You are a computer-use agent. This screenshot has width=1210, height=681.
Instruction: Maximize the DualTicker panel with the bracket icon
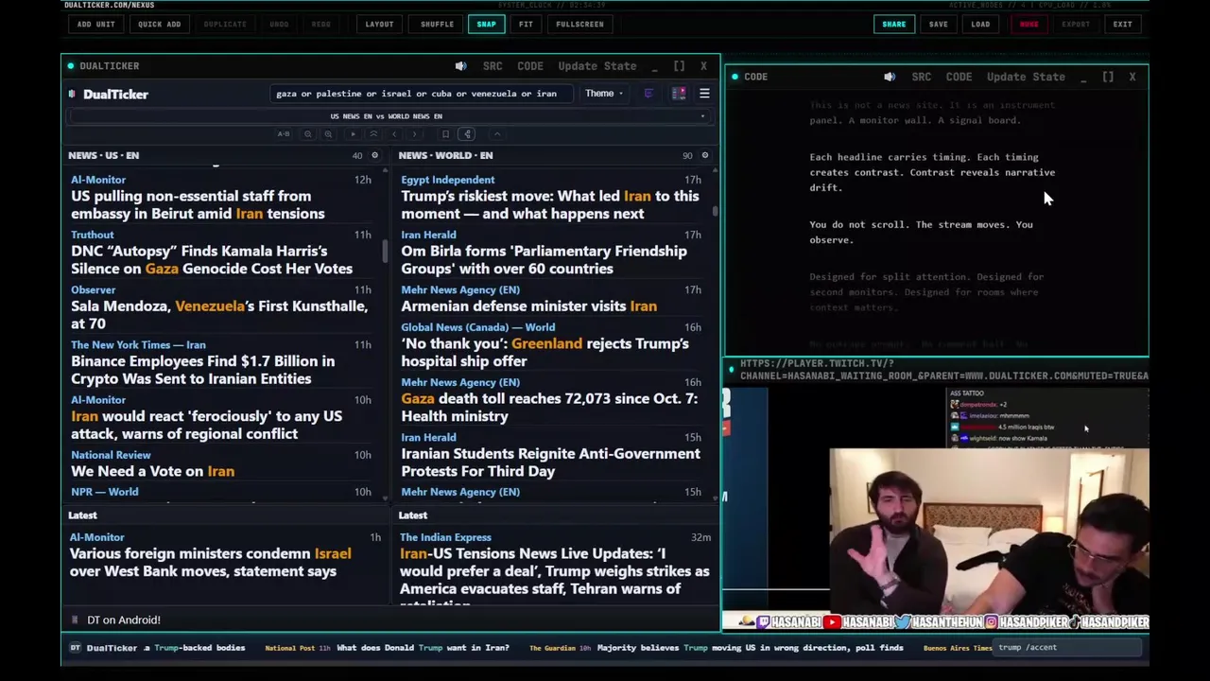tap(679, 66)
